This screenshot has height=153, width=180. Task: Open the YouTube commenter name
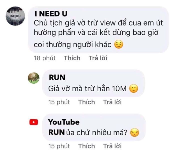[64, 122]
